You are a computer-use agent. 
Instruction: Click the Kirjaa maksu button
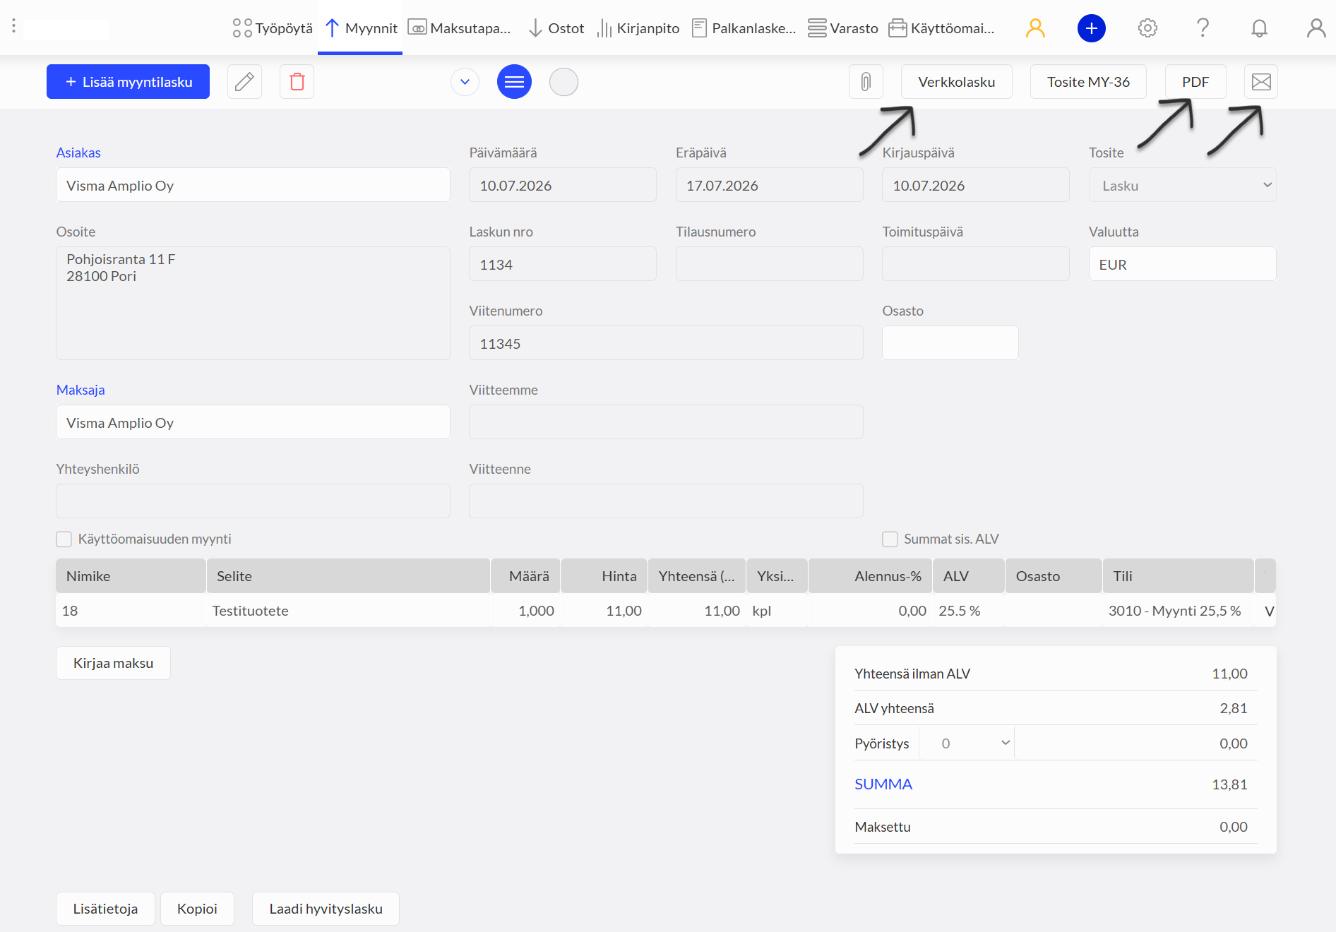[x=113, y=663]
